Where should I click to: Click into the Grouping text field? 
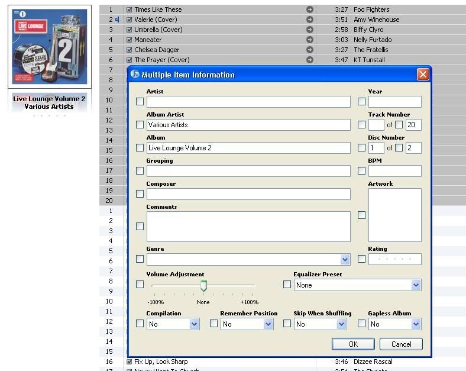(x=248, y=171)
